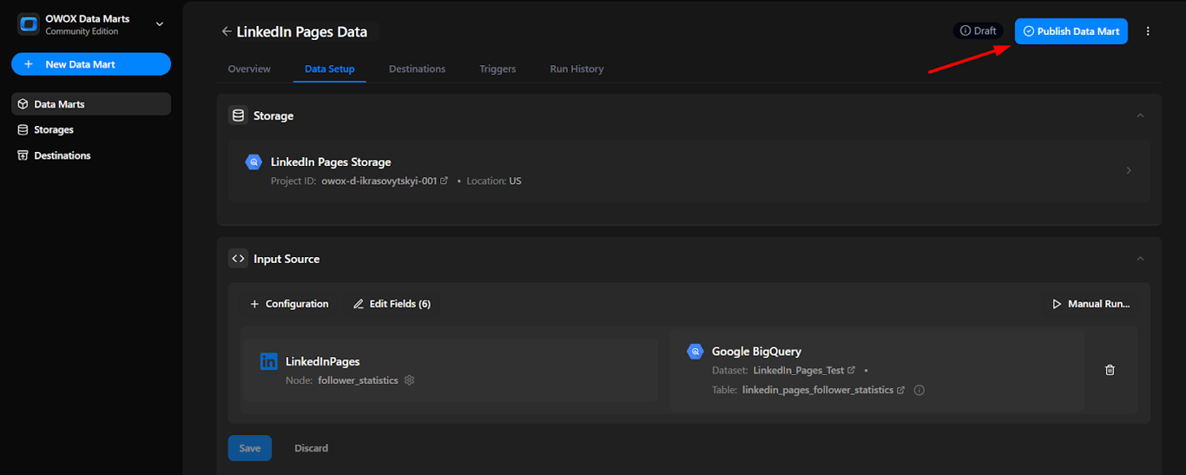Switch to the Destinations tab
Image resolution: width=1186 pixels, height=475 pixels.
pyautogui.click(x=417, y=69)
